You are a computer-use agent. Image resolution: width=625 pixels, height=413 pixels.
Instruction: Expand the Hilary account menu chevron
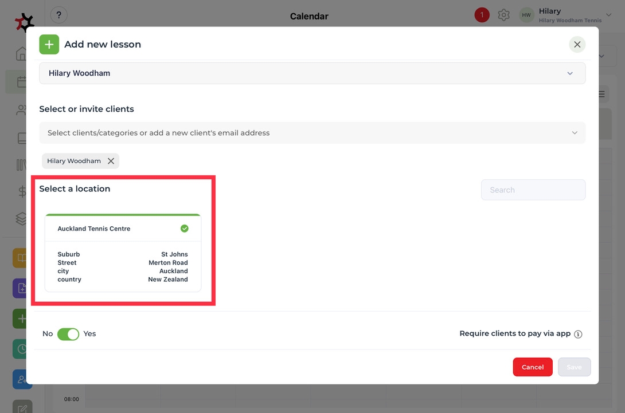tap(608, 15)
